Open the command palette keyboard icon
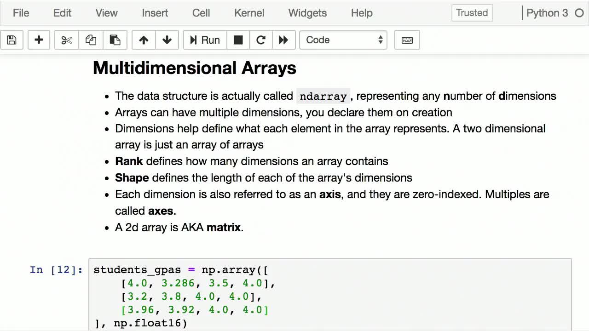Image resolution: width=589 pixels, height=331 pixels. point(407,40)
